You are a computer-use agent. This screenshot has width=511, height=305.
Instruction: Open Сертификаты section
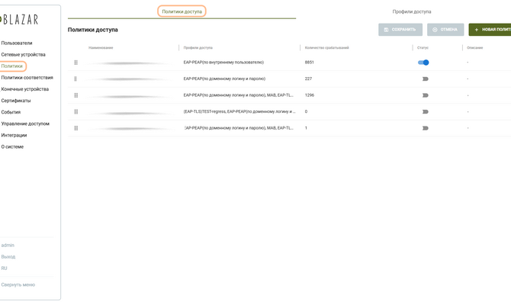(x=16, y=101)
